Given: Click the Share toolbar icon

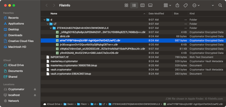Looking at the screenshot, I should tap(177, 5).
